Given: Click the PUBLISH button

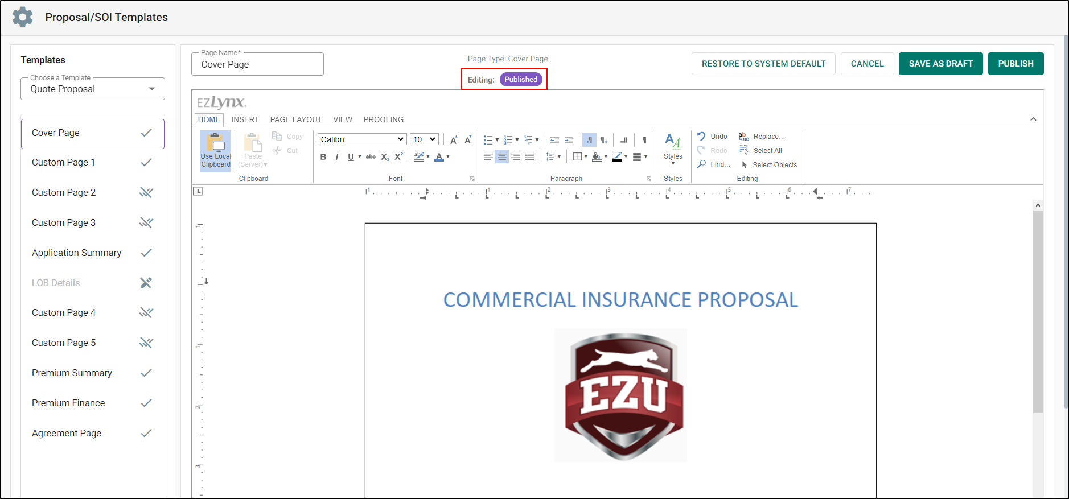Looking at the screenshot, I should point(1015,64).
